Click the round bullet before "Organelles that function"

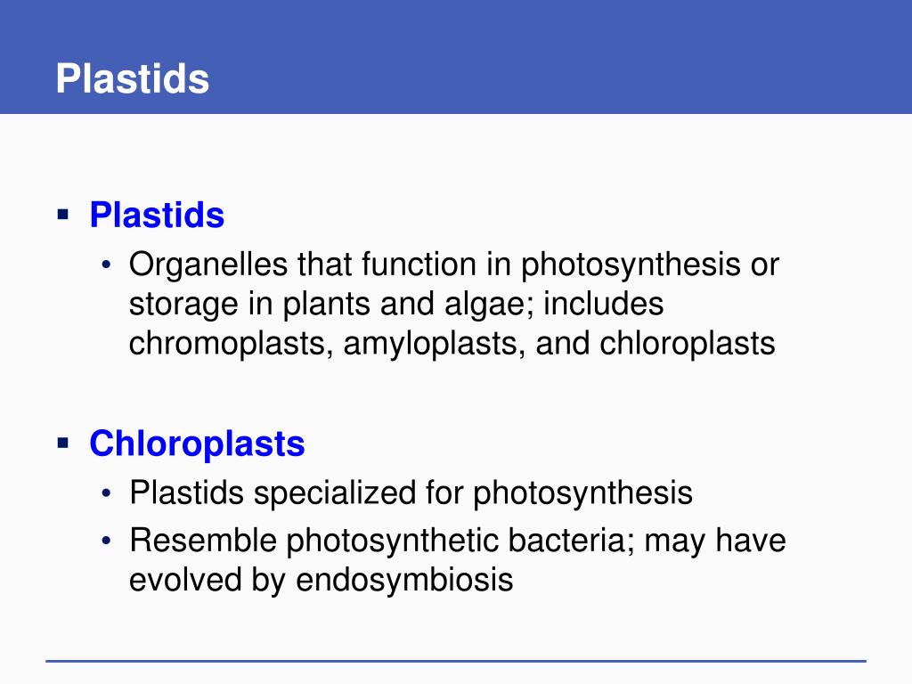pyautogui.click(x=106, y=265)
